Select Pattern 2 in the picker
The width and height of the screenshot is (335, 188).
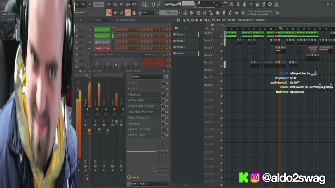tap(186, 34)
